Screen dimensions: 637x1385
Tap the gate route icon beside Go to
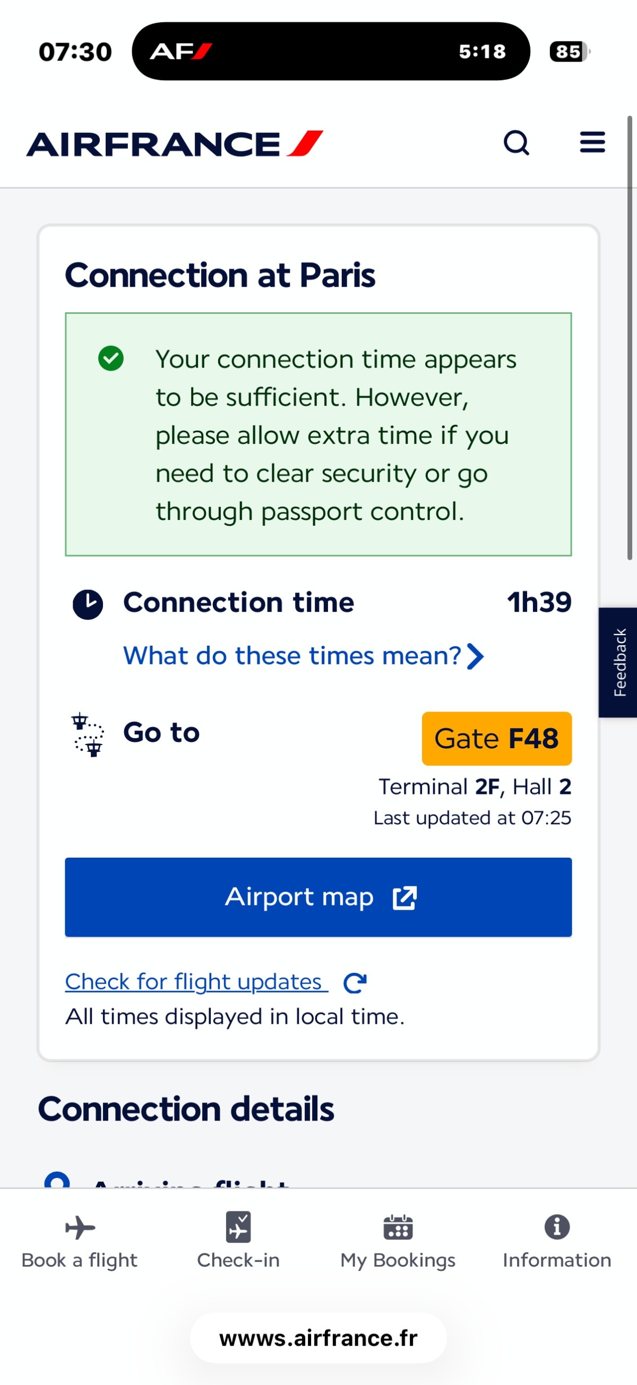point(88,734)
